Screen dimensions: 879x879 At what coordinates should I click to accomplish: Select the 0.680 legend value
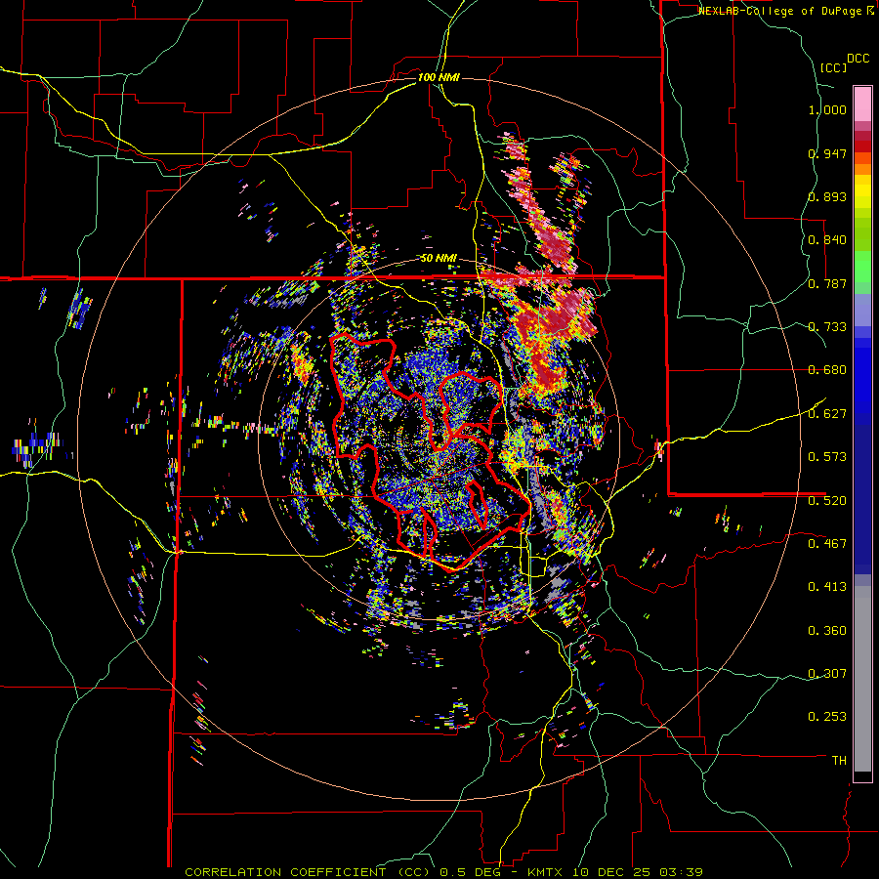[827, 370]
